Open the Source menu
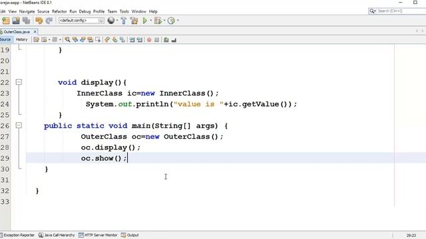This screenshot has height=239, width=426. 43,11
